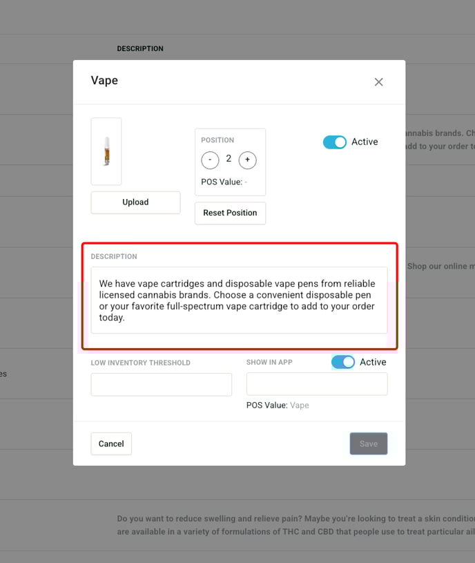This screenshot has width=475, height=563.
Task: Save the Vape category changes
Action: (369, 444)
